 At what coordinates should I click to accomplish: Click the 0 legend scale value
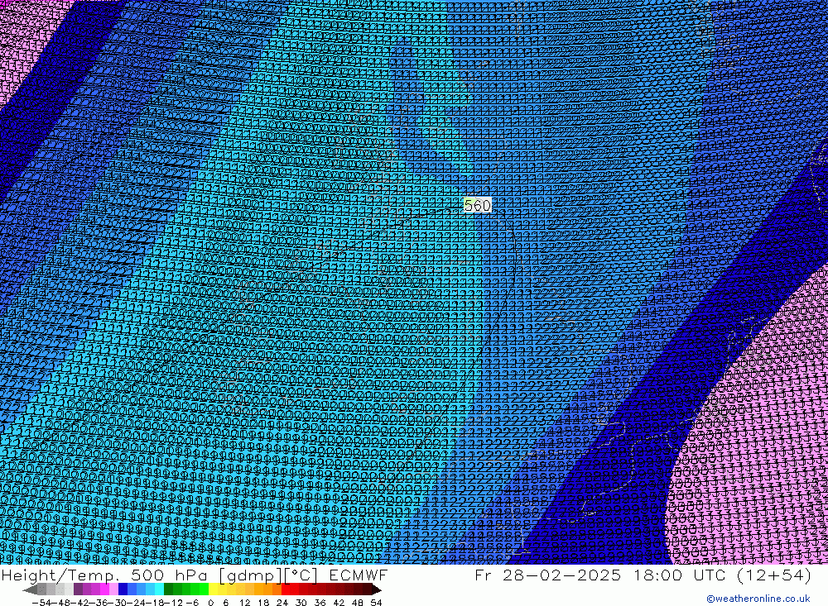click(x=210, y=603)
